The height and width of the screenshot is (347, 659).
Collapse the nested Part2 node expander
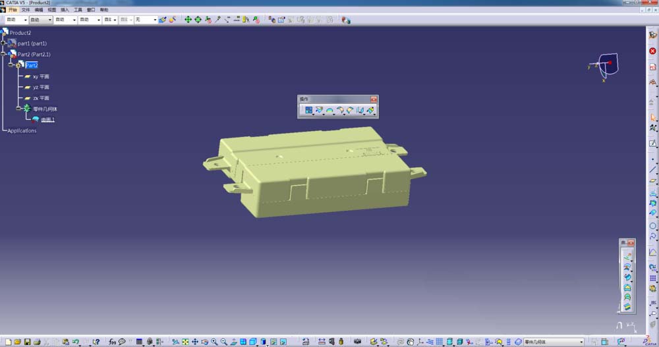pos(11,65)
